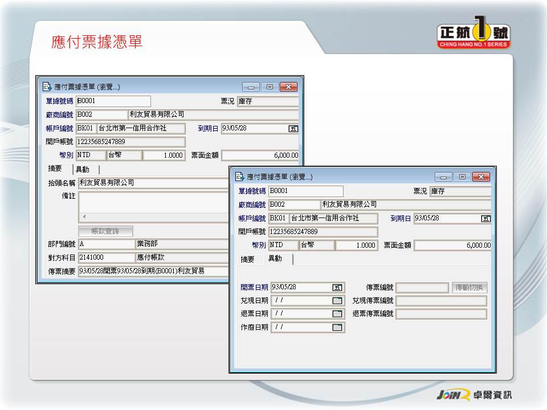This screenshot has height=410, width=547.
Task: Click 單據號碼 field in back window
Action: point(113,101)
